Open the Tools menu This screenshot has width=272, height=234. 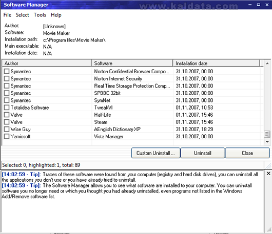(40, 15)
